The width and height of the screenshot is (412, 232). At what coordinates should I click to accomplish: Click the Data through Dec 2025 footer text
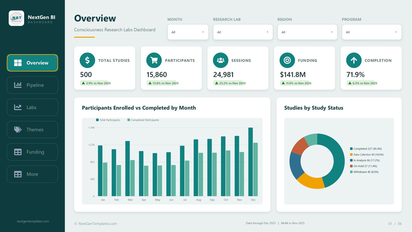click(261, 223)
